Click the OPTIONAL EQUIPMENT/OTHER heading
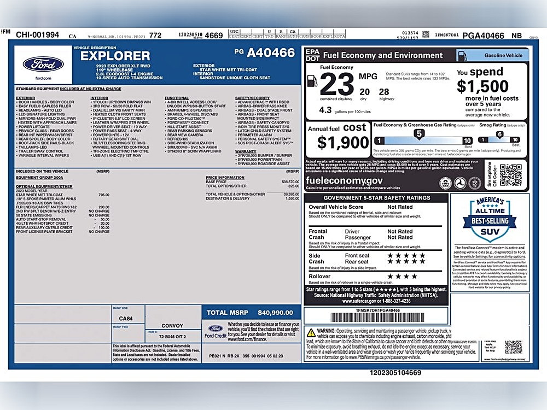Viewport: 547px width, 410px height. point(44,186)
